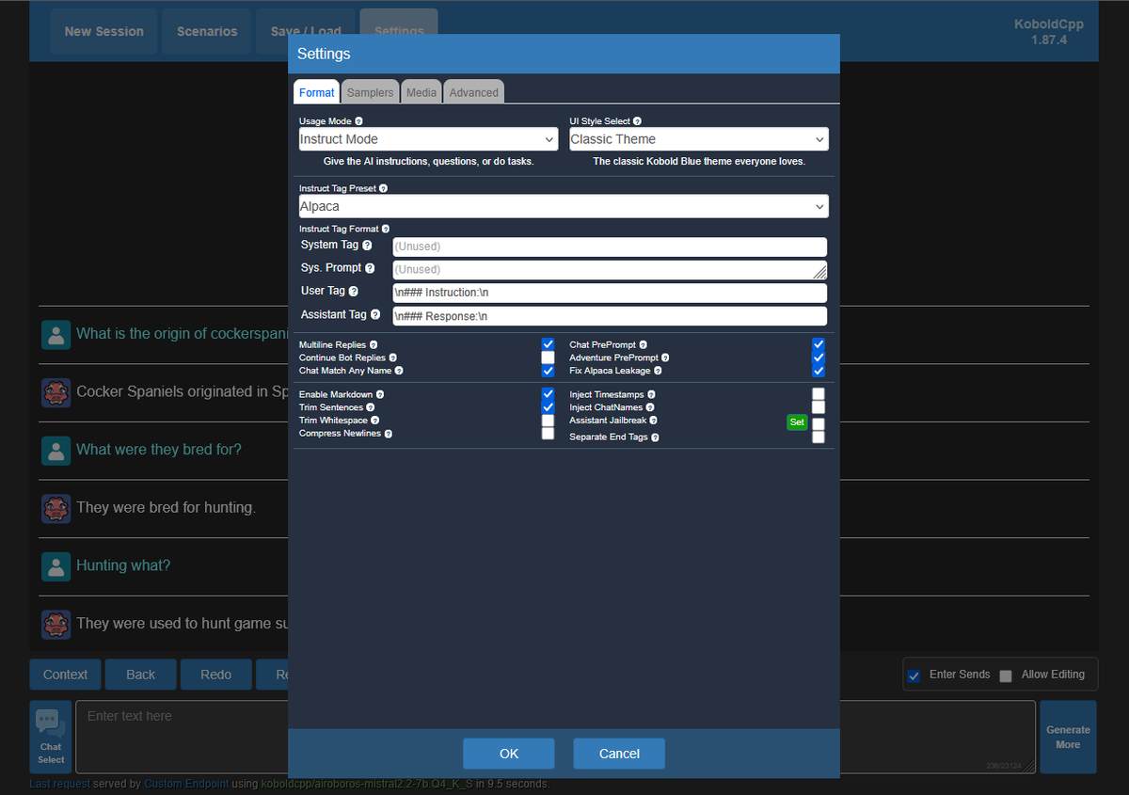This screenshot has width=1129, height=795.
Task: Open help icon for Compress Newlines
Action: (389, 434)
